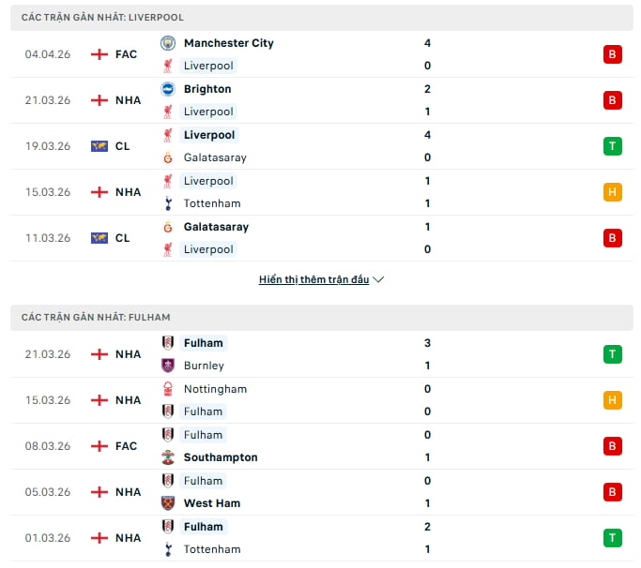
Task: Select "Các trận gần nhất: Liverpool" header
Action: (x=103, y=17)
